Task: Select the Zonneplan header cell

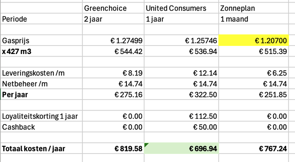Action: 253,8
